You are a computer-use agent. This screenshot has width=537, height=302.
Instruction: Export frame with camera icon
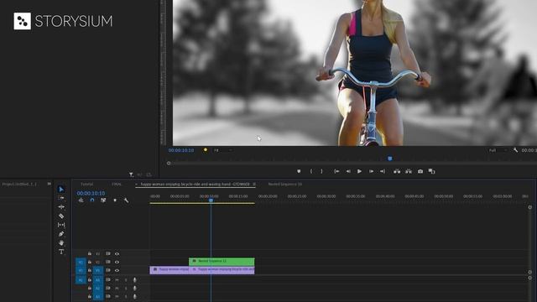tap(420, 171)
